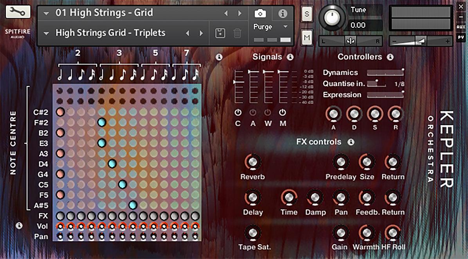
Task: Click the right arrow to load next preset
Action: point(240,13)
